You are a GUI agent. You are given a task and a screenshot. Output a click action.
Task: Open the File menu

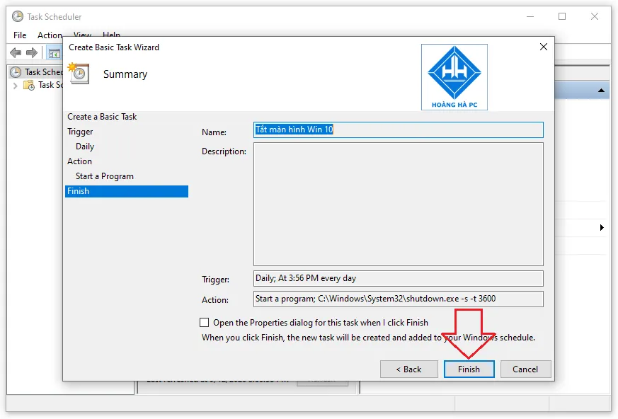click(x=21, y=35)
